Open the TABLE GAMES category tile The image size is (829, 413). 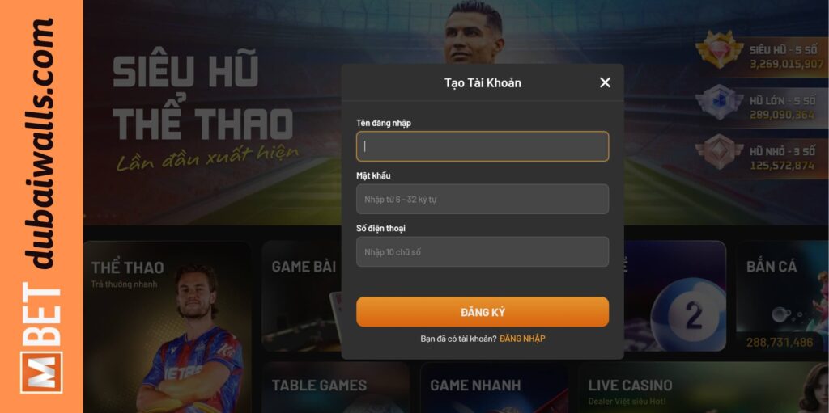pos(336,388)
